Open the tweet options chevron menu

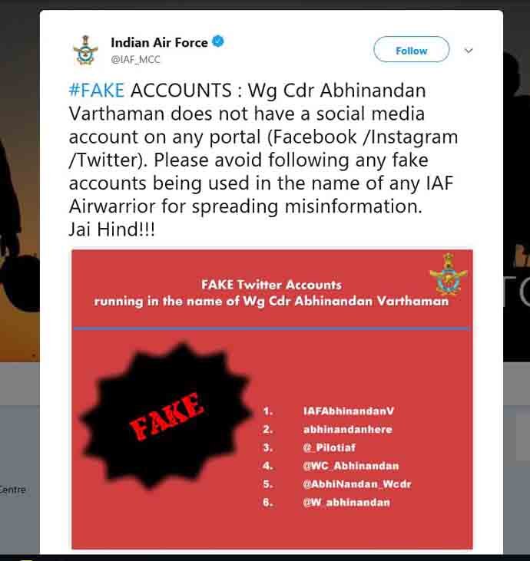click(x=469, y=51)
